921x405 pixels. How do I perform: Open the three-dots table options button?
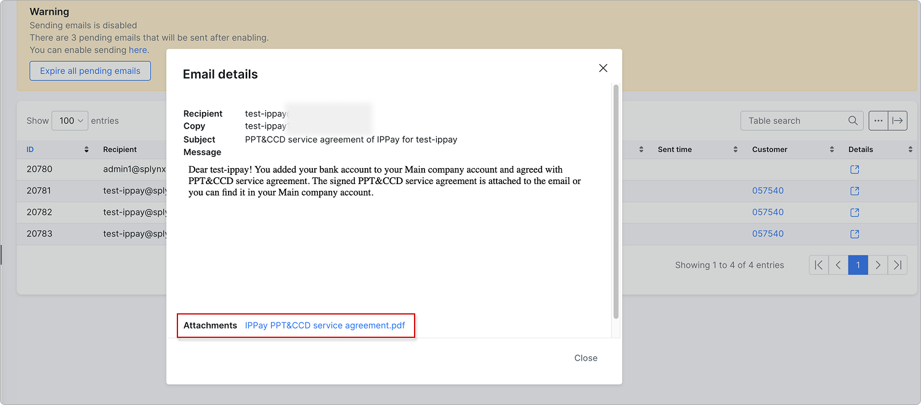tap(878, 121)
